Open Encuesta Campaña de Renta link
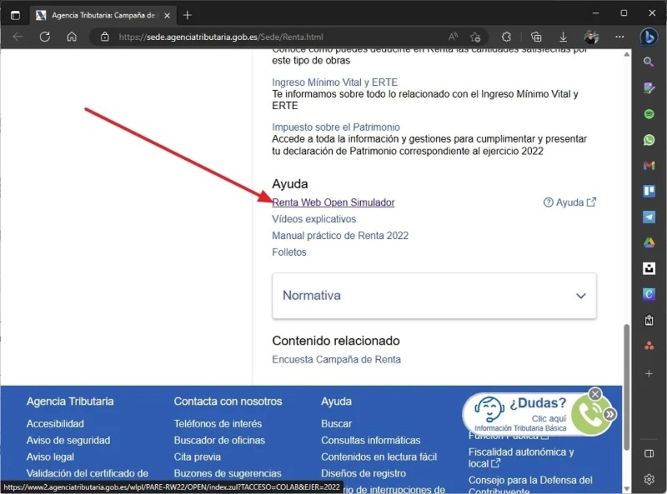The image size is (667, 494). (x=337, y=359)
